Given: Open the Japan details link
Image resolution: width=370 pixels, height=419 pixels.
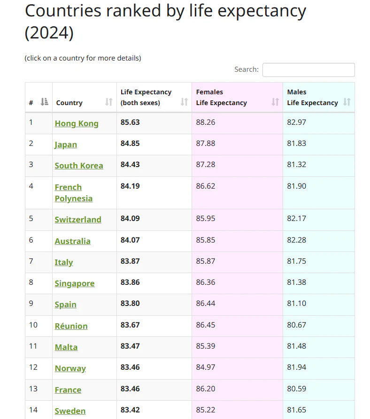Looking at the screenshot, I should click(x=66, y=145).
